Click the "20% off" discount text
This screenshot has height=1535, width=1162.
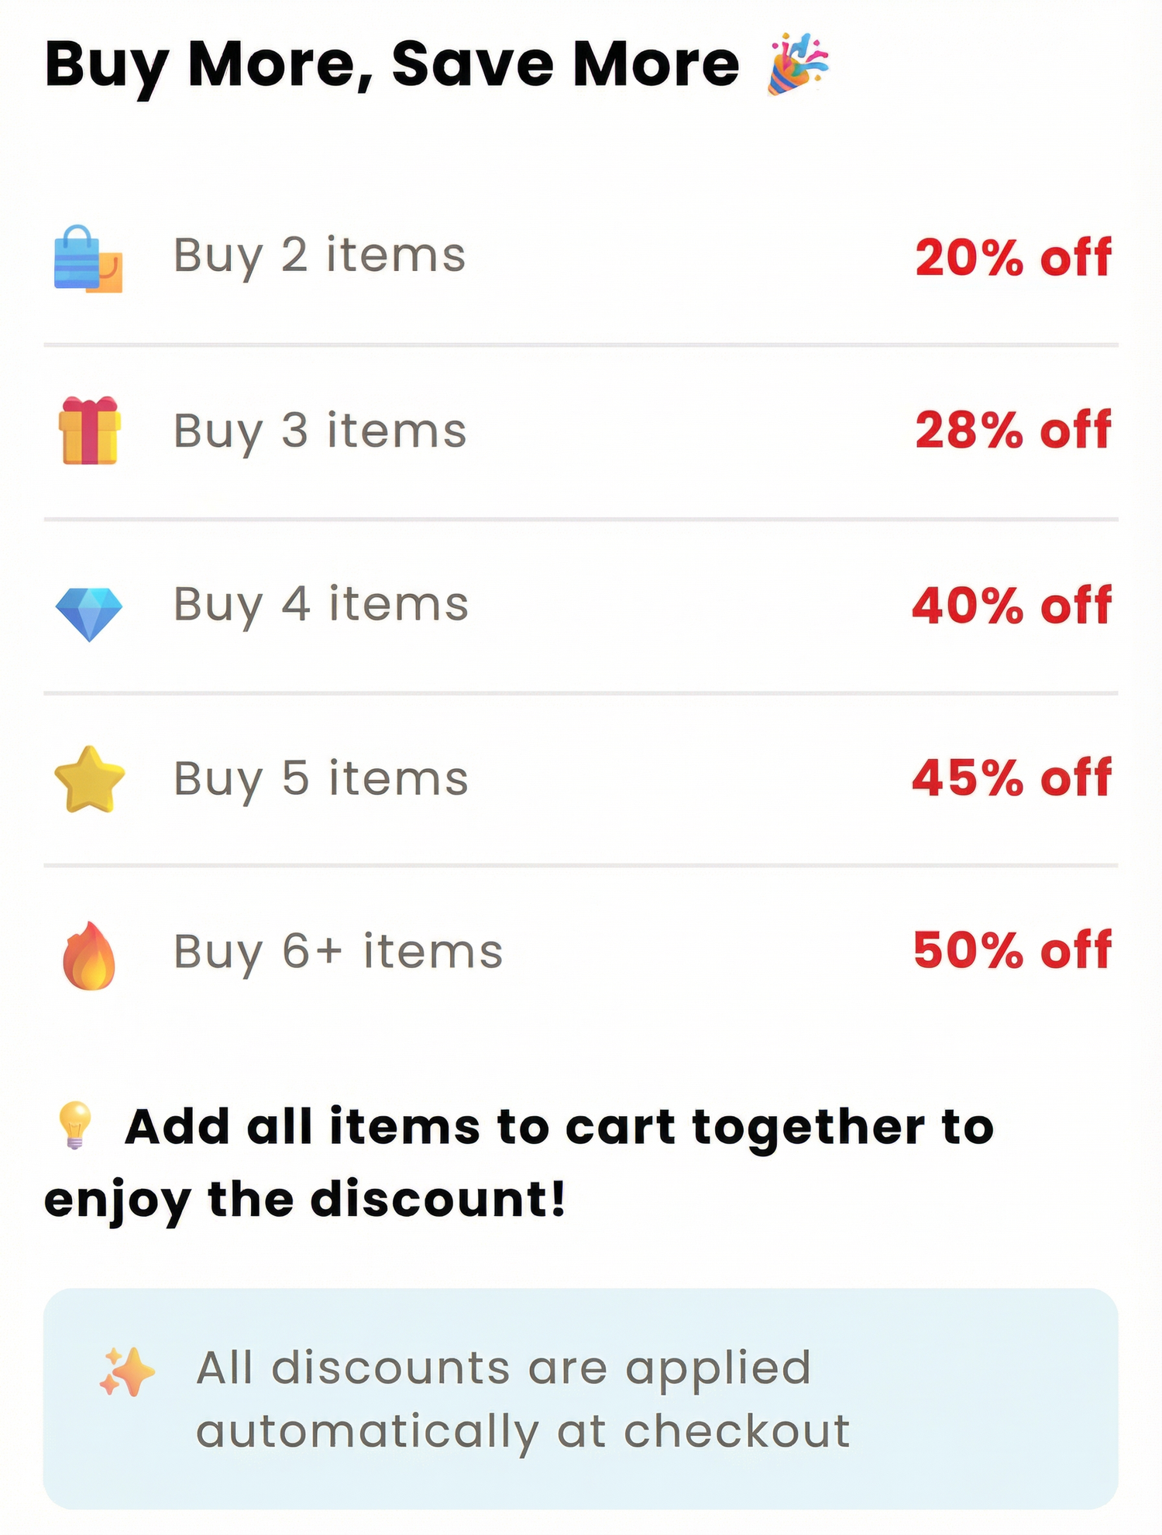point(1012,258)
